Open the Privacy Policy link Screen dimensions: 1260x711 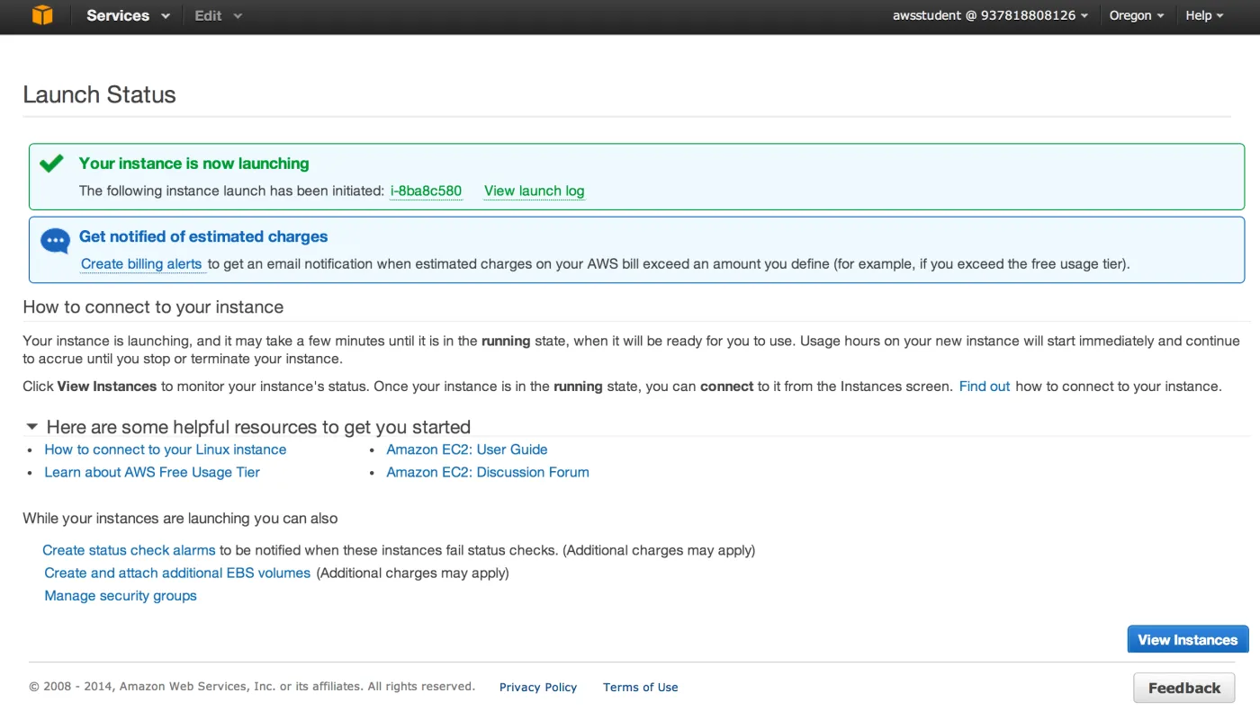tap(538, 687)
